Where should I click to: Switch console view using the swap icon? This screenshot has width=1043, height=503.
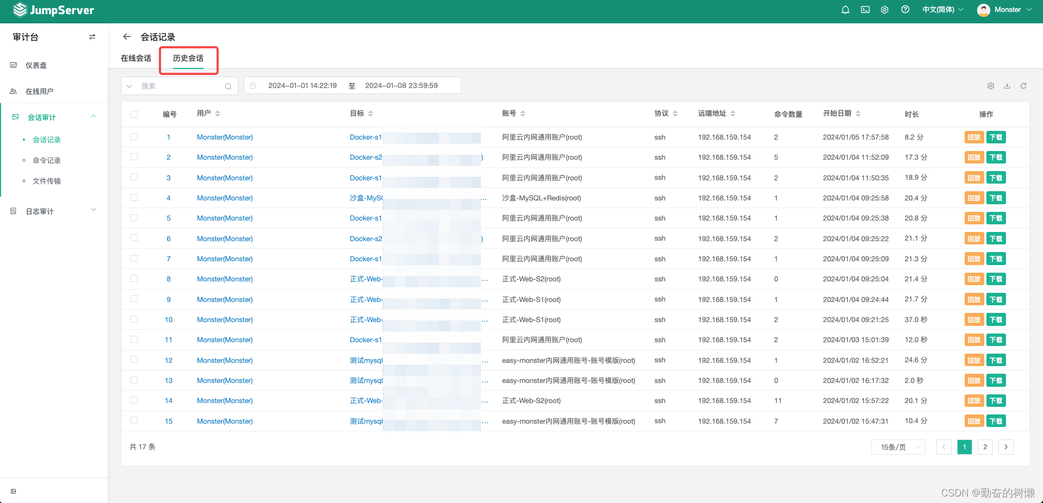(92, 37)
